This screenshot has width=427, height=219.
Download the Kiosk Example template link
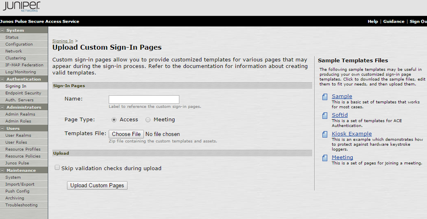coord(351,134)
